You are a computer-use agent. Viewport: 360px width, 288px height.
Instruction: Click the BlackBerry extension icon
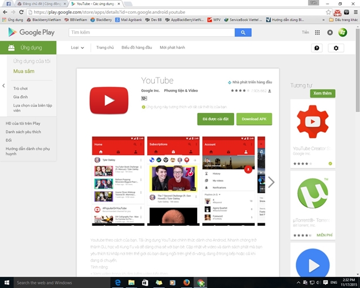click(346, 12)
